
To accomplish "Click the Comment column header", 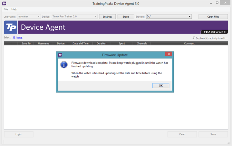I will click(x=189, y=43).
